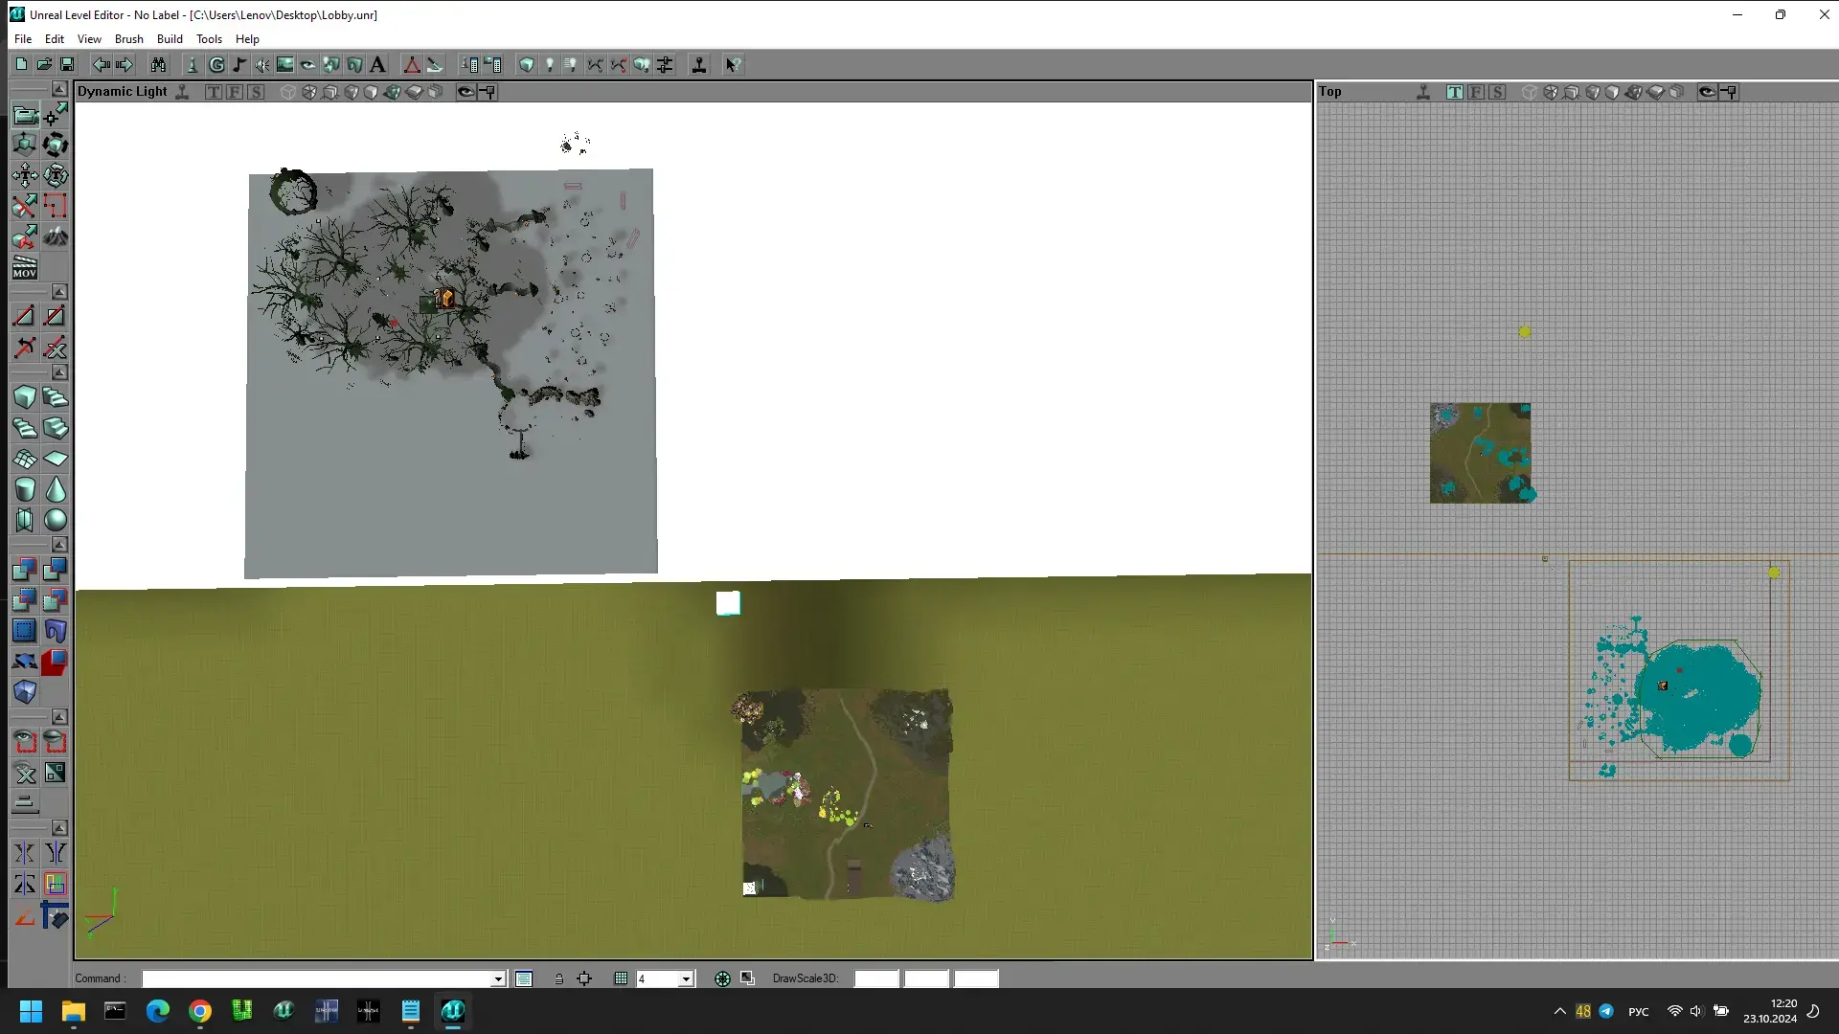Viewport: 1839px width, 1034px height.
Task: Open Build Options sliders icon
Action: click(x=666, y=64)
